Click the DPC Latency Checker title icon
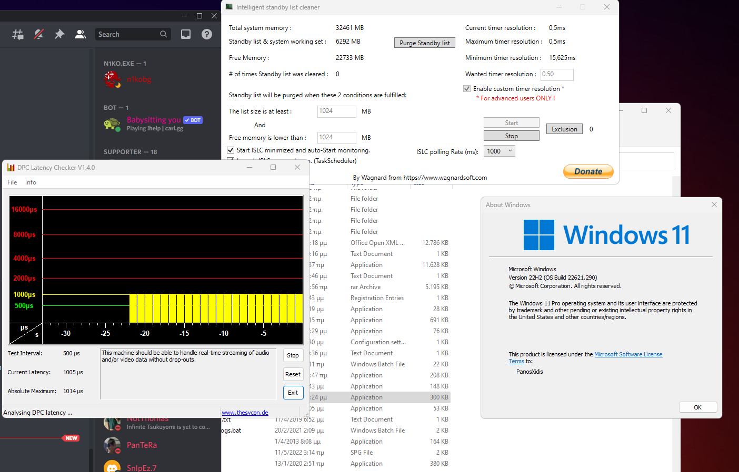This screenshot has width=739, height=472. [11, 168]
